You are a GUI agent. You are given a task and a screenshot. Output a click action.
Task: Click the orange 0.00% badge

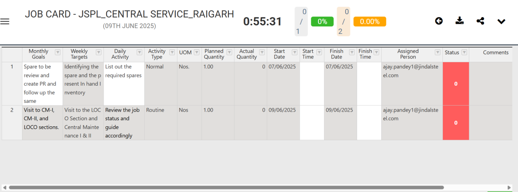point(370,22)
